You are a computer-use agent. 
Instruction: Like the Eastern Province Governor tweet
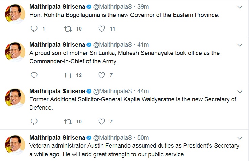tap(101, 29)
